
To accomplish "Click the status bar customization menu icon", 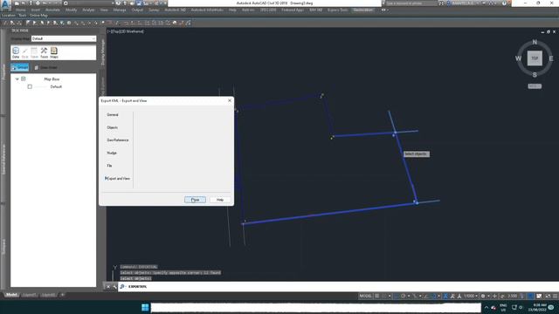I will [555, 297].
